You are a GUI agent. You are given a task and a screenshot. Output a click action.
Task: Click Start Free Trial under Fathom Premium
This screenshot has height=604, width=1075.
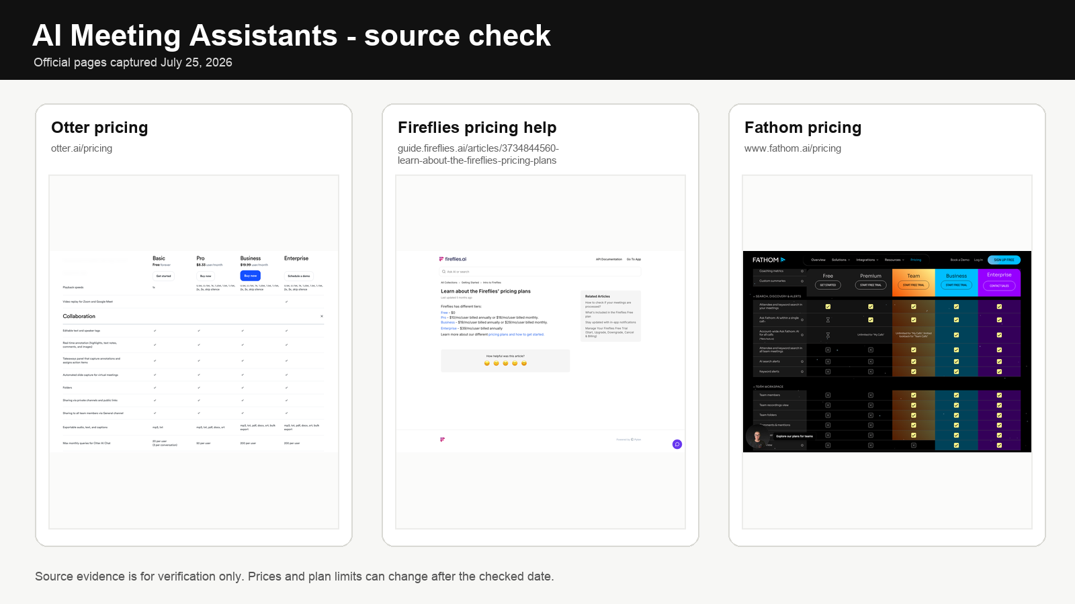pyautogui.click(x=871, y=285)
